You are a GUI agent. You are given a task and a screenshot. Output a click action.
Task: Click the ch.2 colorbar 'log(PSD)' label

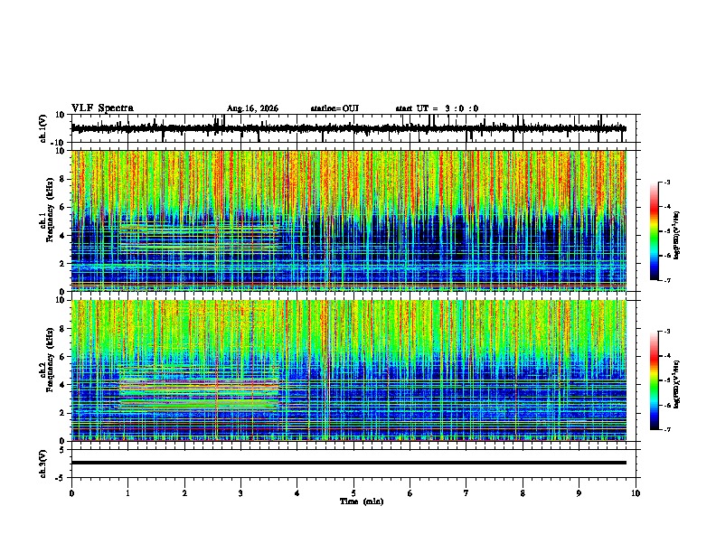[x=676, y=385]
